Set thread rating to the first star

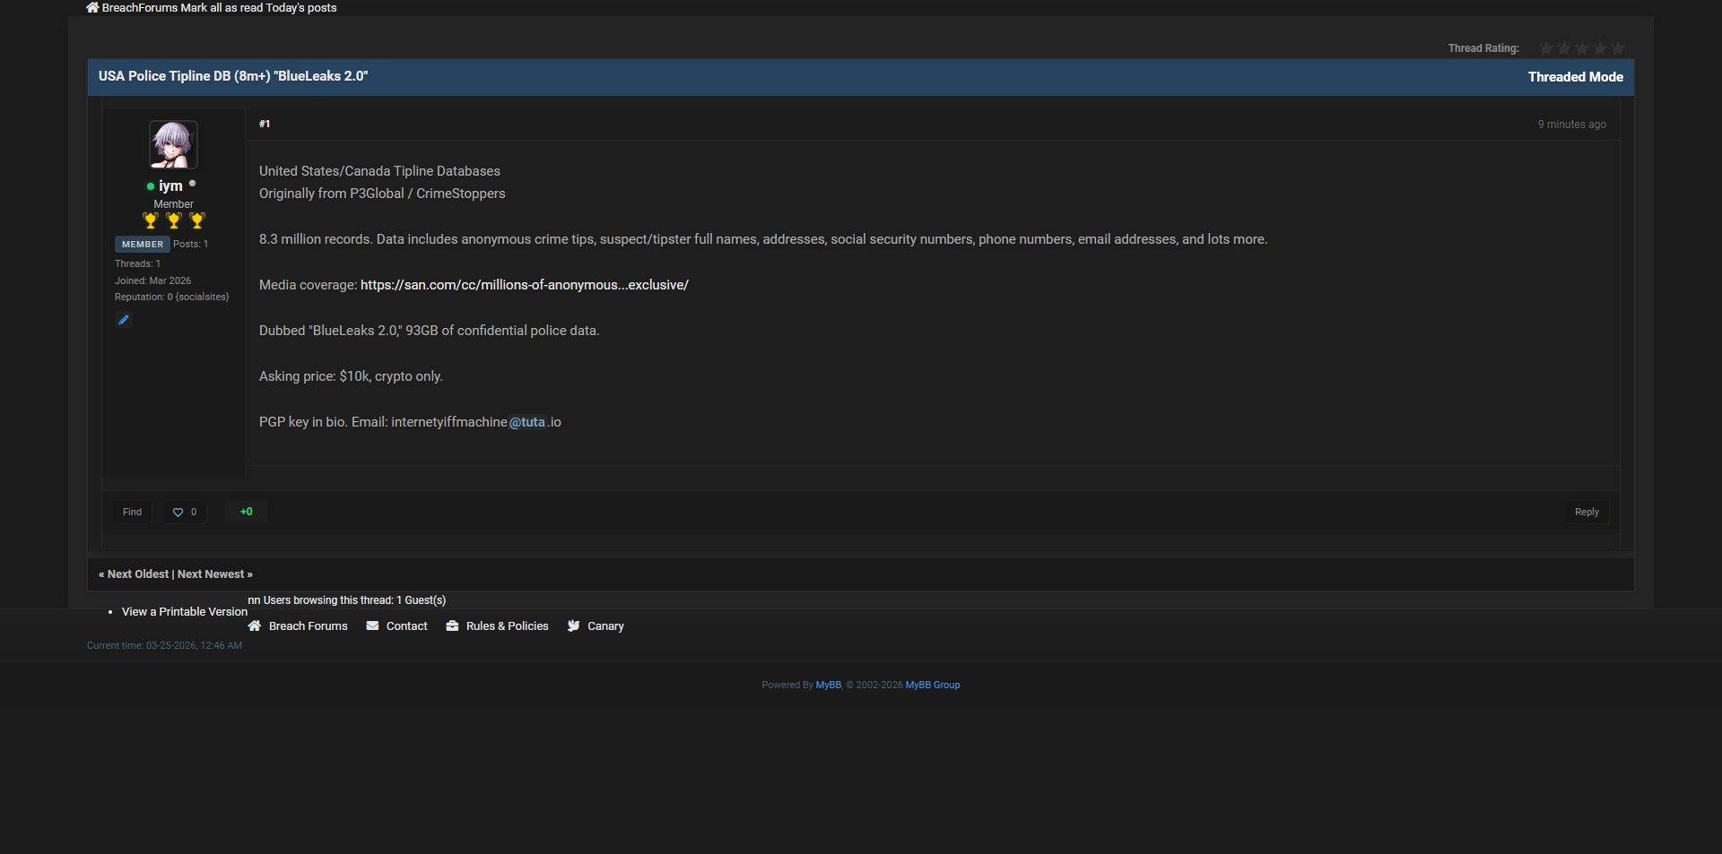coord(1545,48)
